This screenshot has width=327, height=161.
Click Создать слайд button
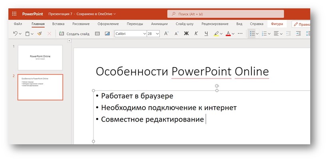point(74,34)
